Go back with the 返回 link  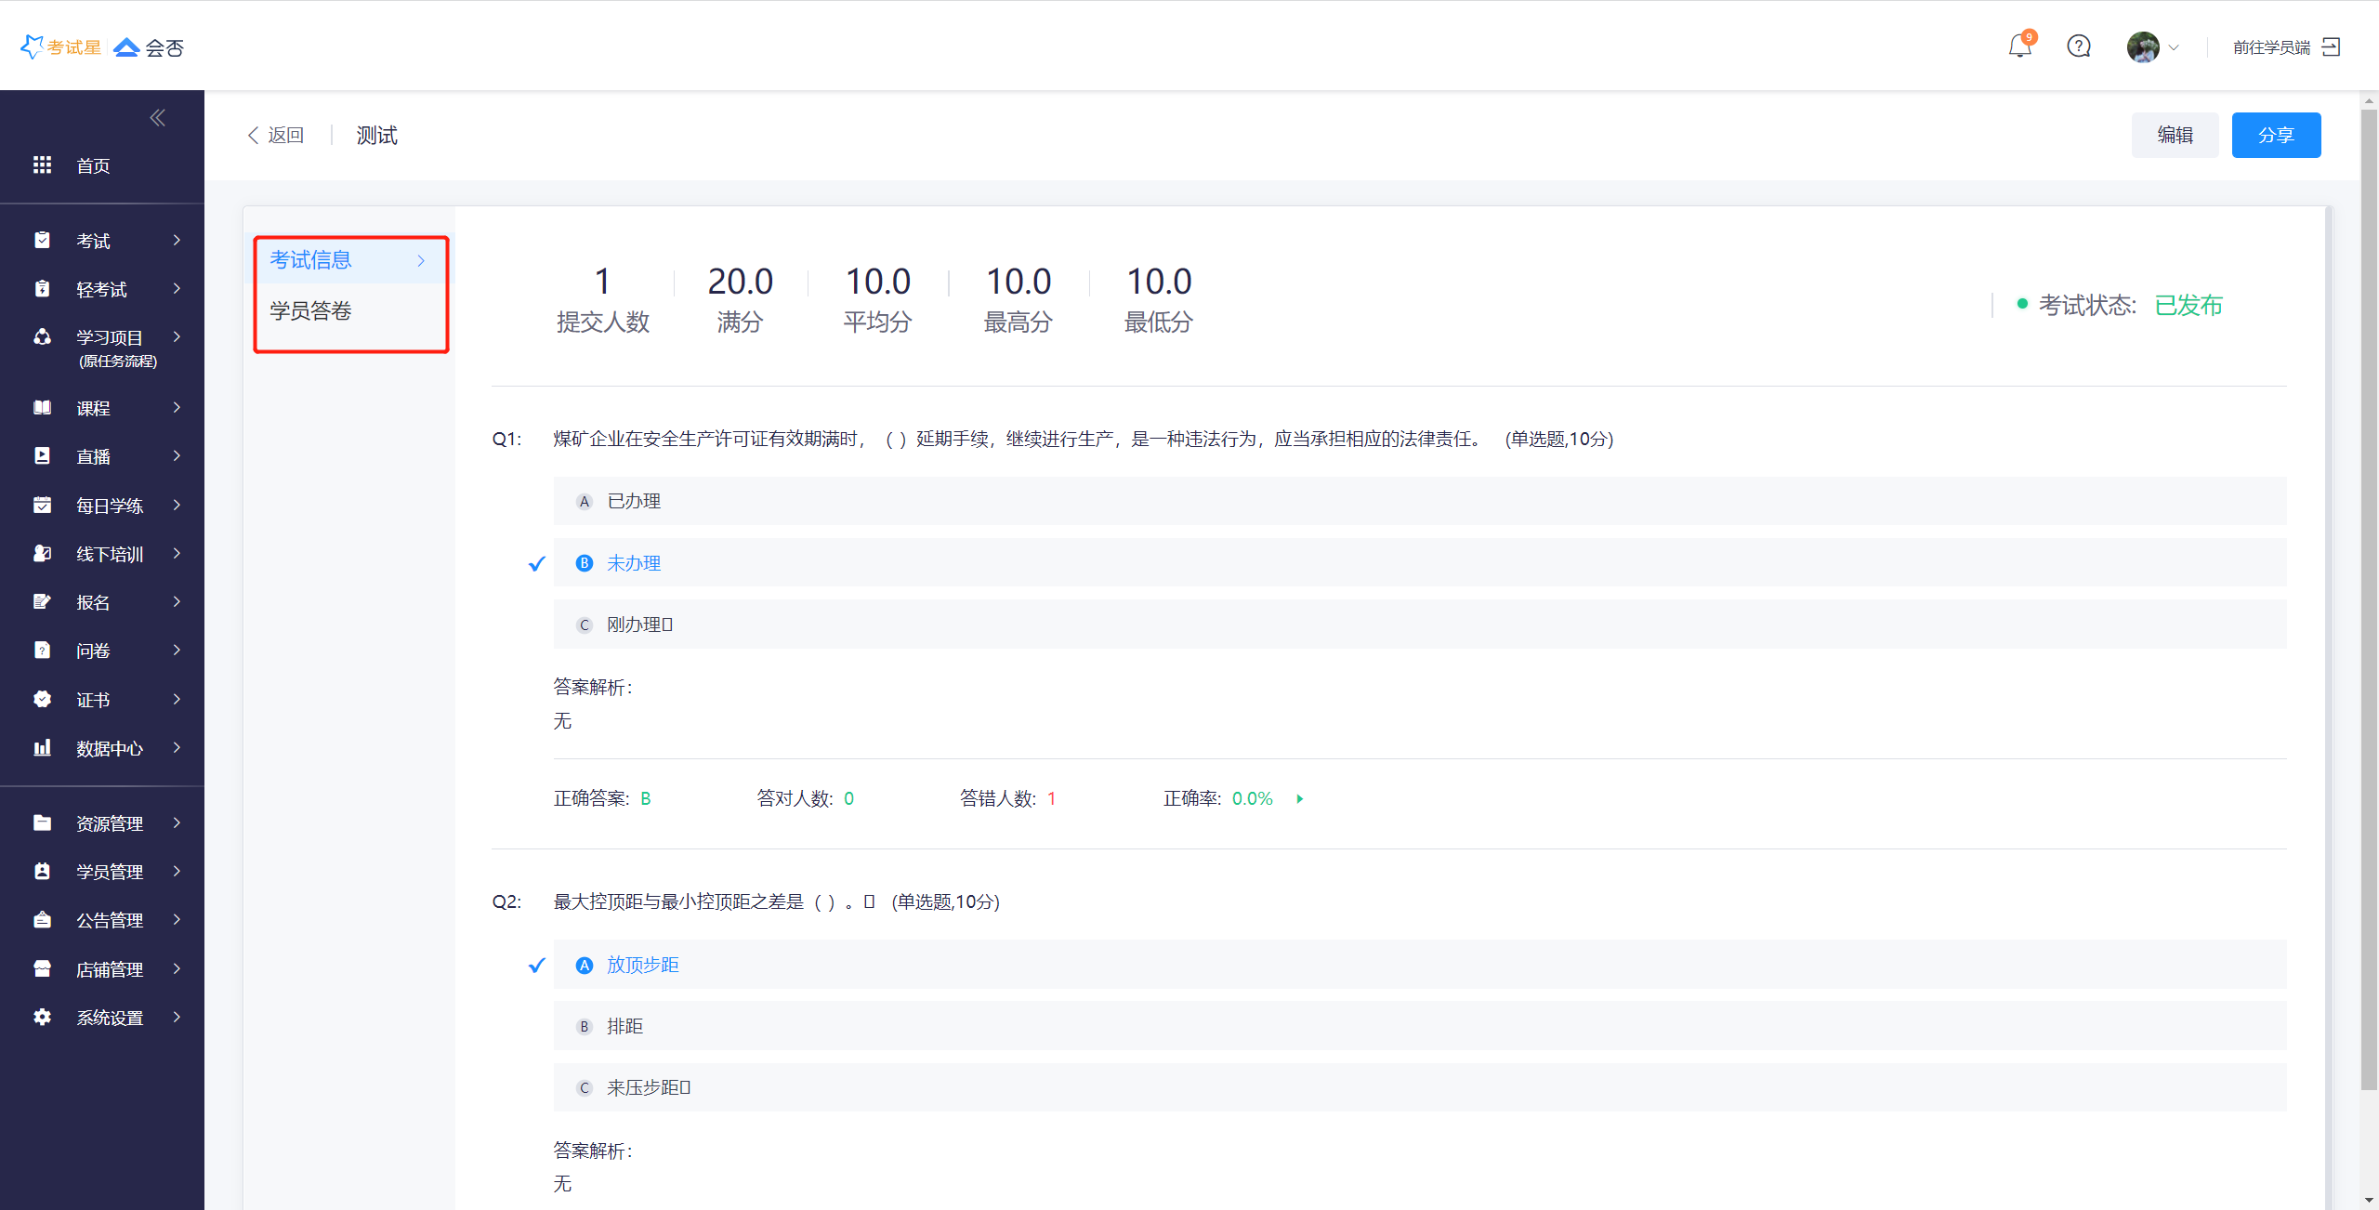[276, 136]
